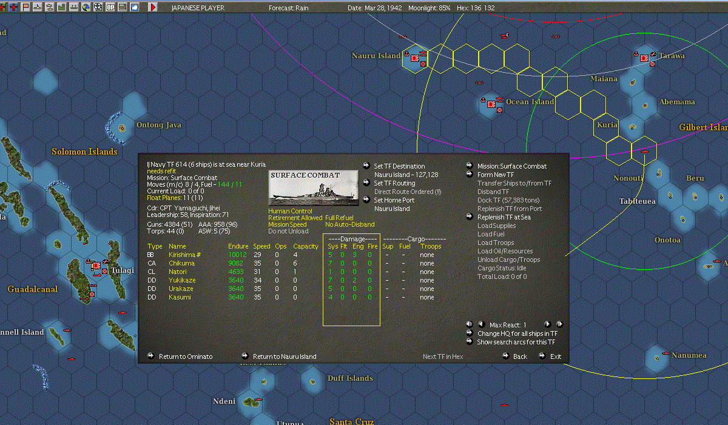
Task: Toggle Mission Speed setting
Action: (x=287, y=224)
